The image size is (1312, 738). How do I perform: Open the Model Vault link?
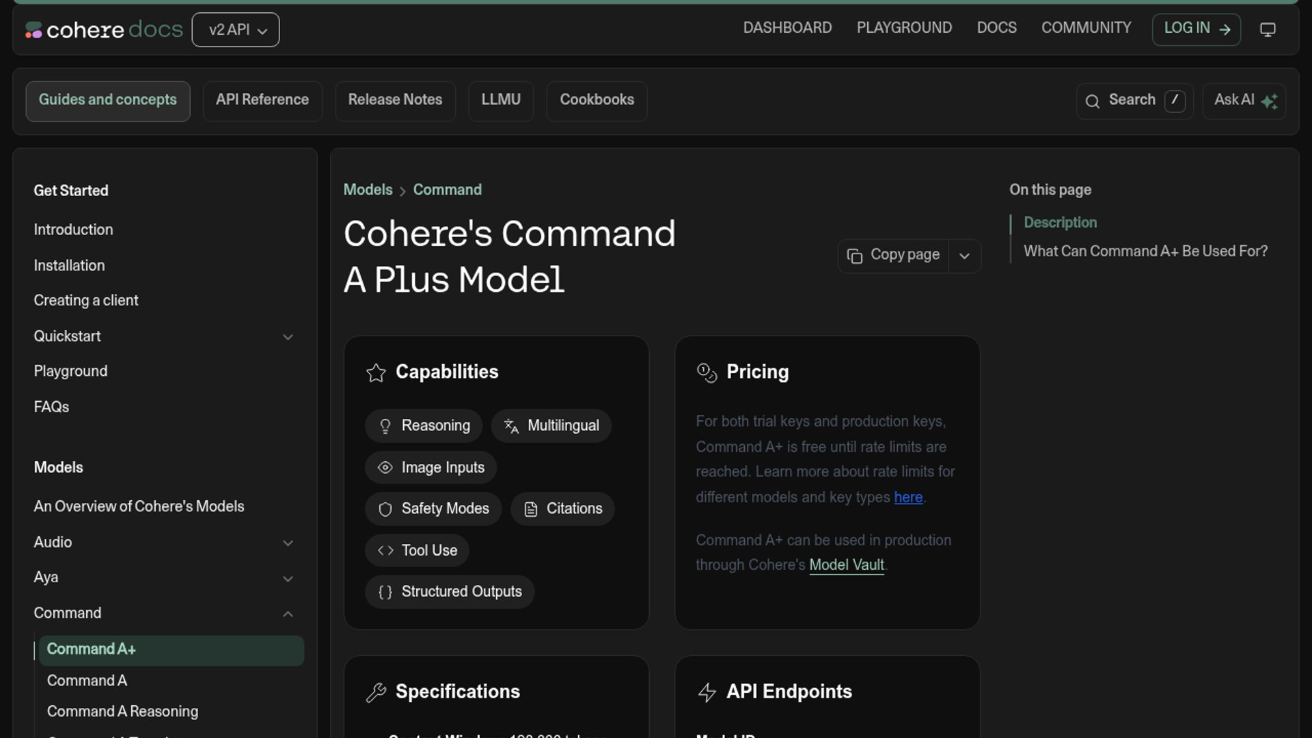[847, 565]
